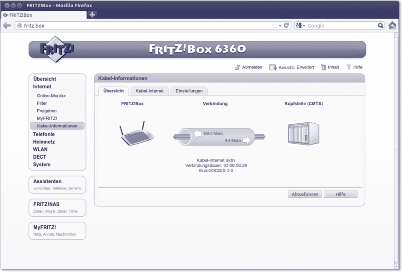This screenshot has height=272, width=402.
Task: Expand the Telefonie menu section
Action: pyautogui.click(x=44, y=134)
